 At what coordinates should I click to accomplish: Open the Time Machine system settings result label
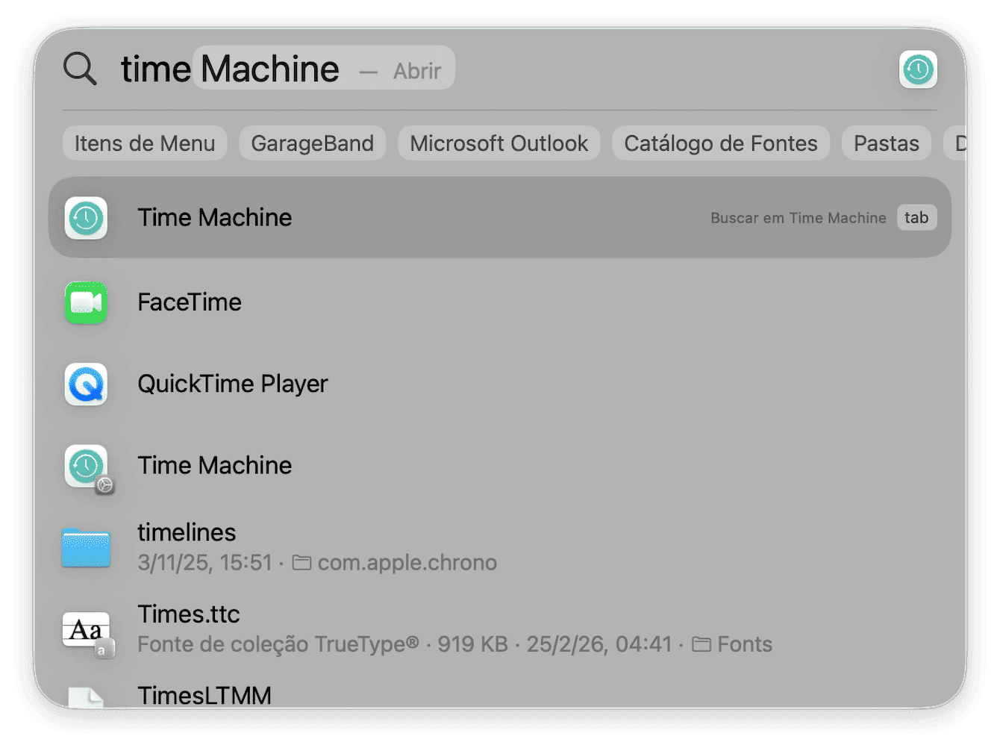pos(215,465)
